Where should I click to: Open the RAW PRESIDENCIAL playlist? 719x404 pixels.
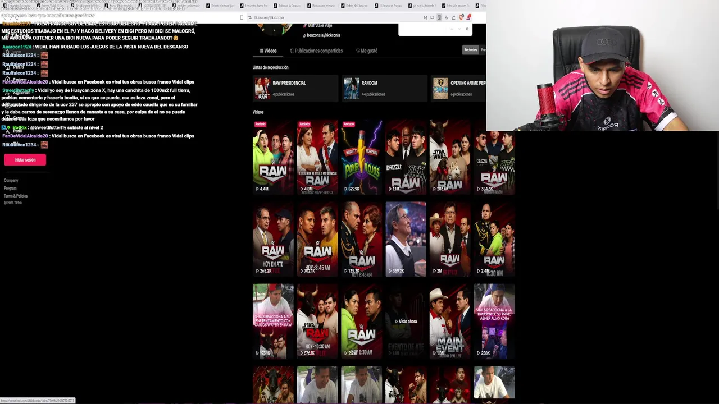pyautogui.click(x=295, y=89)
